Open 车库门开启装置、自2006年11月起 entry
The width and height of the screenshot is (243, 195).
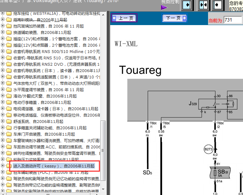[x=44, y=134]
